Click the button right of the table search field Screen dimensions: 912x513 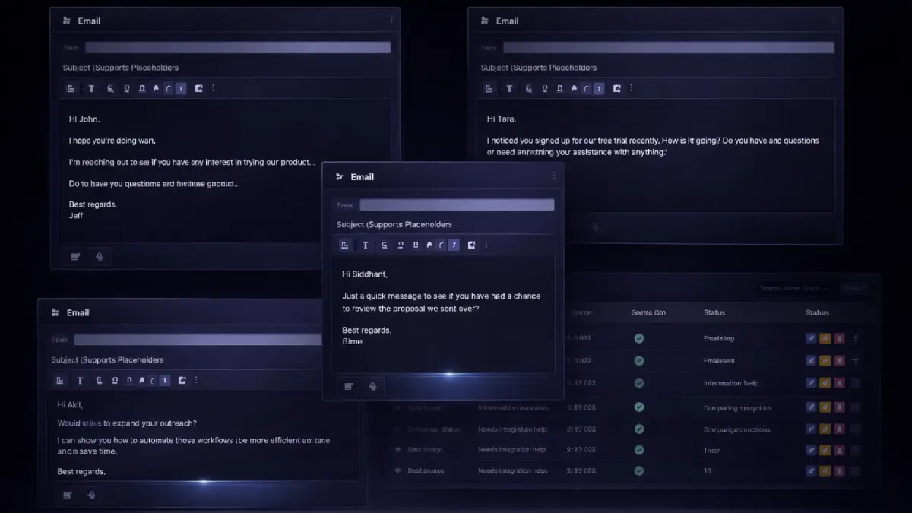[x=854, y=288]
